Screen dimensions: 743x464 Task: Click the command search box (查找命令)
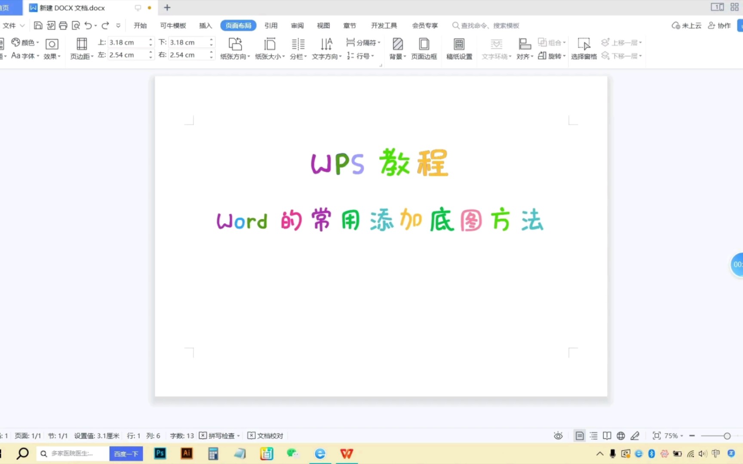pyautogui.click(x=486, y=25)
